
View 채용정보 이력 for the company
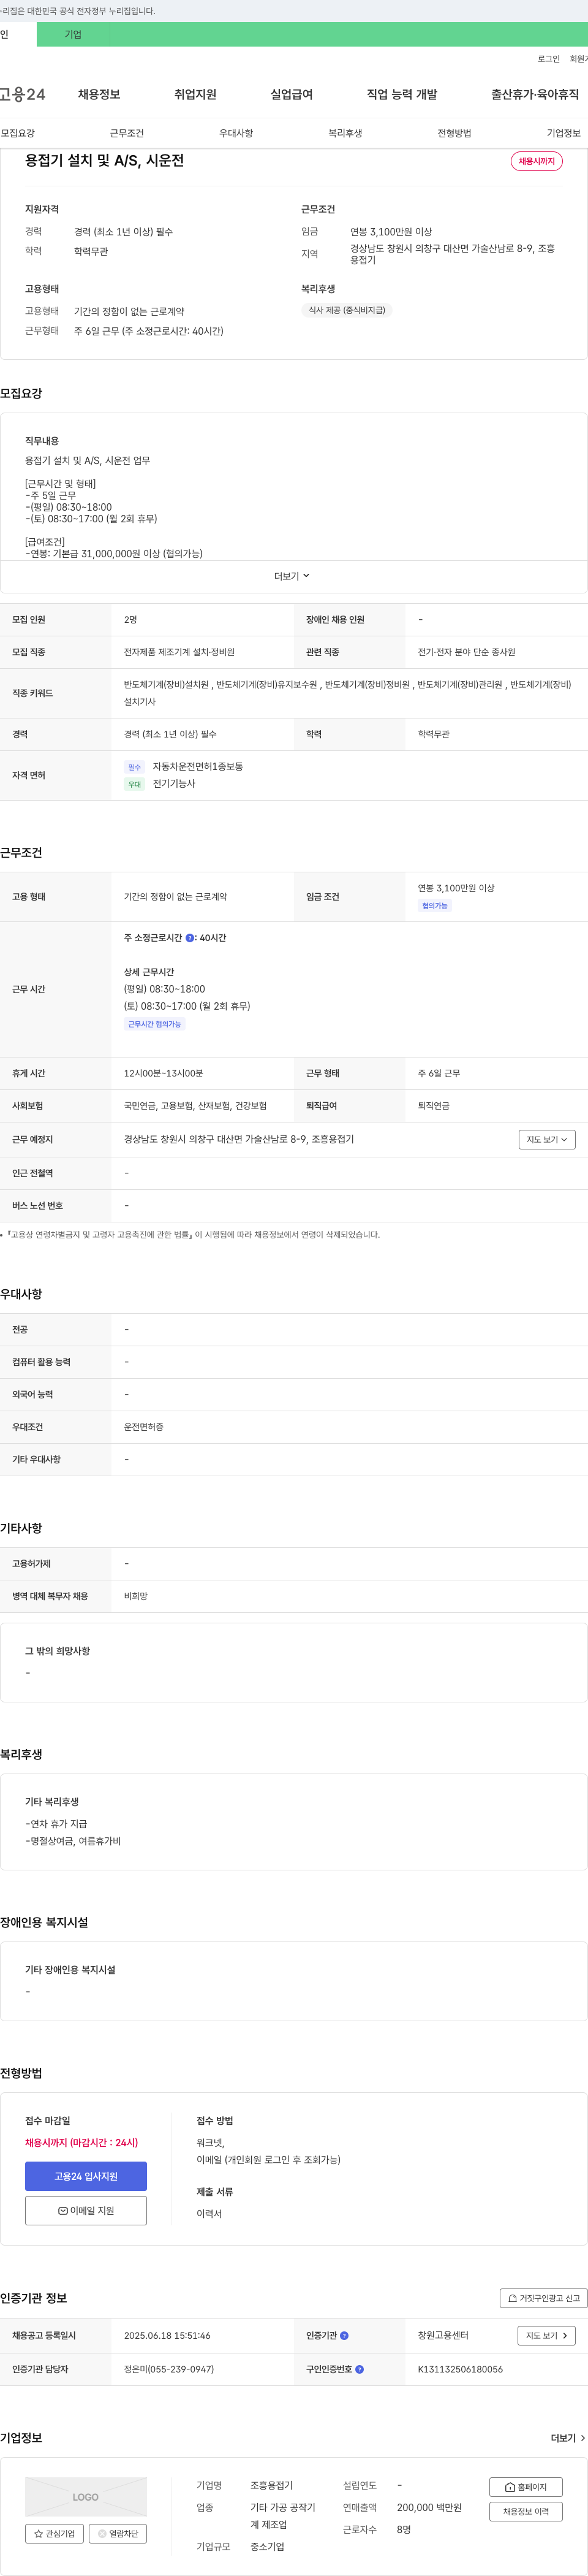[x=526, y=2511]
